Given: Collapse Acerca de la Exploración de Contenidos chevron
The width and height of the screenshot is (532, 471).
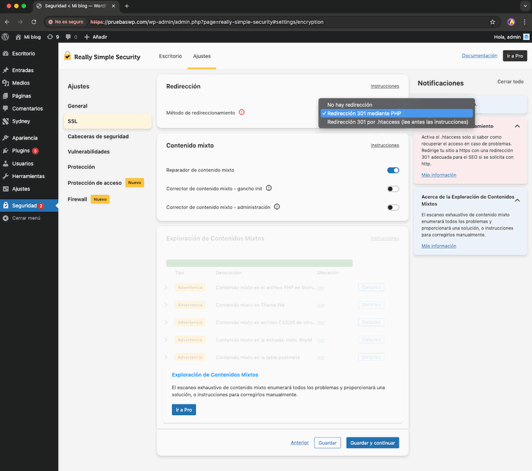Looking at the screenshot, I should tap(517, 200).
